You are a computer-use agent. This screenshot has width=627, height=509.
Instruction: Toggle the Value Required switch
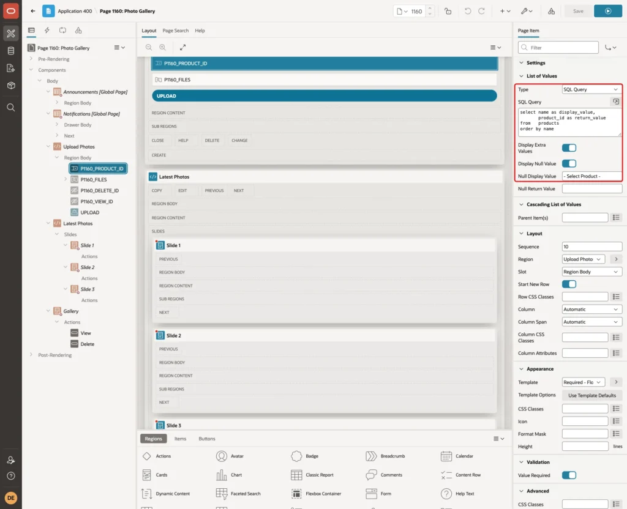coord(569,475)
